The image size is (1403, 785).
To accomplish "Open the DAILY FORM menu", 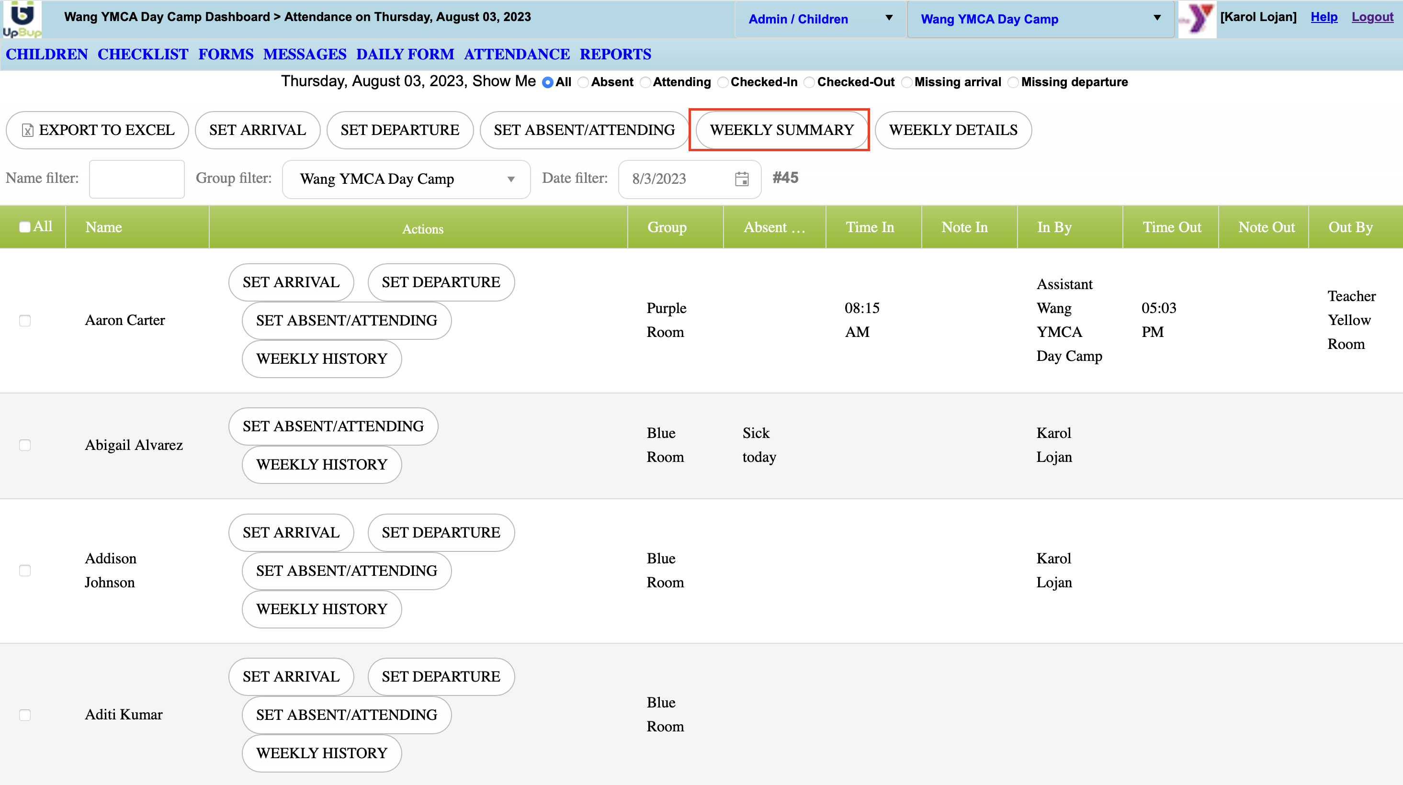I will click(x=405, y=55).
